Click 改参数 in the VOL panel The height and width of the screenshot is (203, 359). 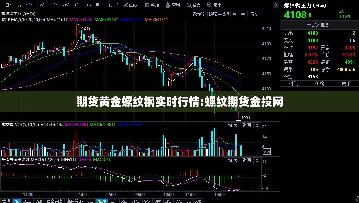pyautogui.click(x=232, y=125)
